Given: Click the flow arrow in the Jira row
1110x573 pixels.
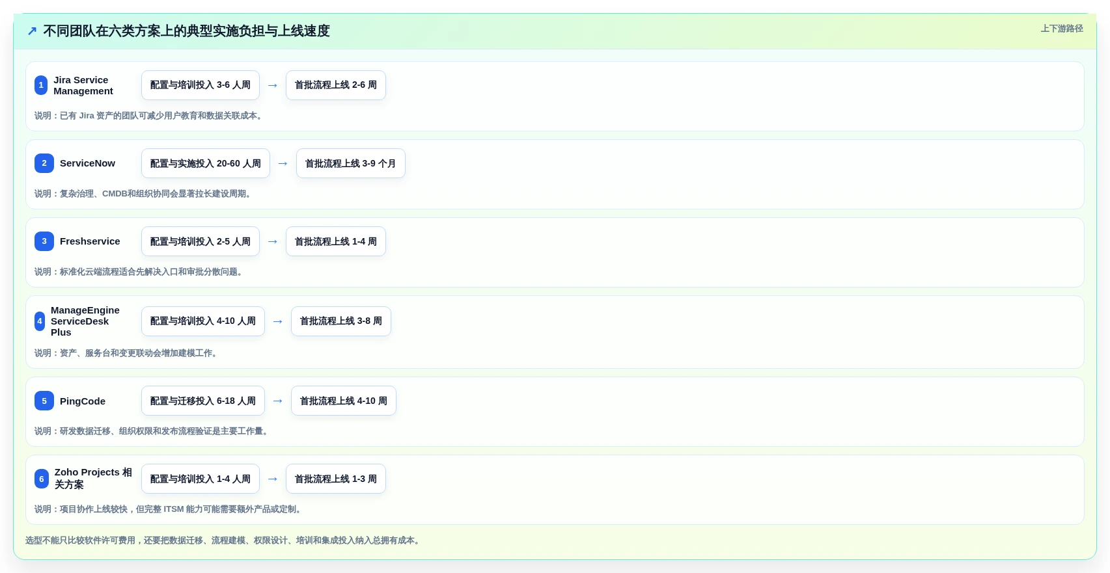Looking at the screenshot, I should [x=273, y=85].
